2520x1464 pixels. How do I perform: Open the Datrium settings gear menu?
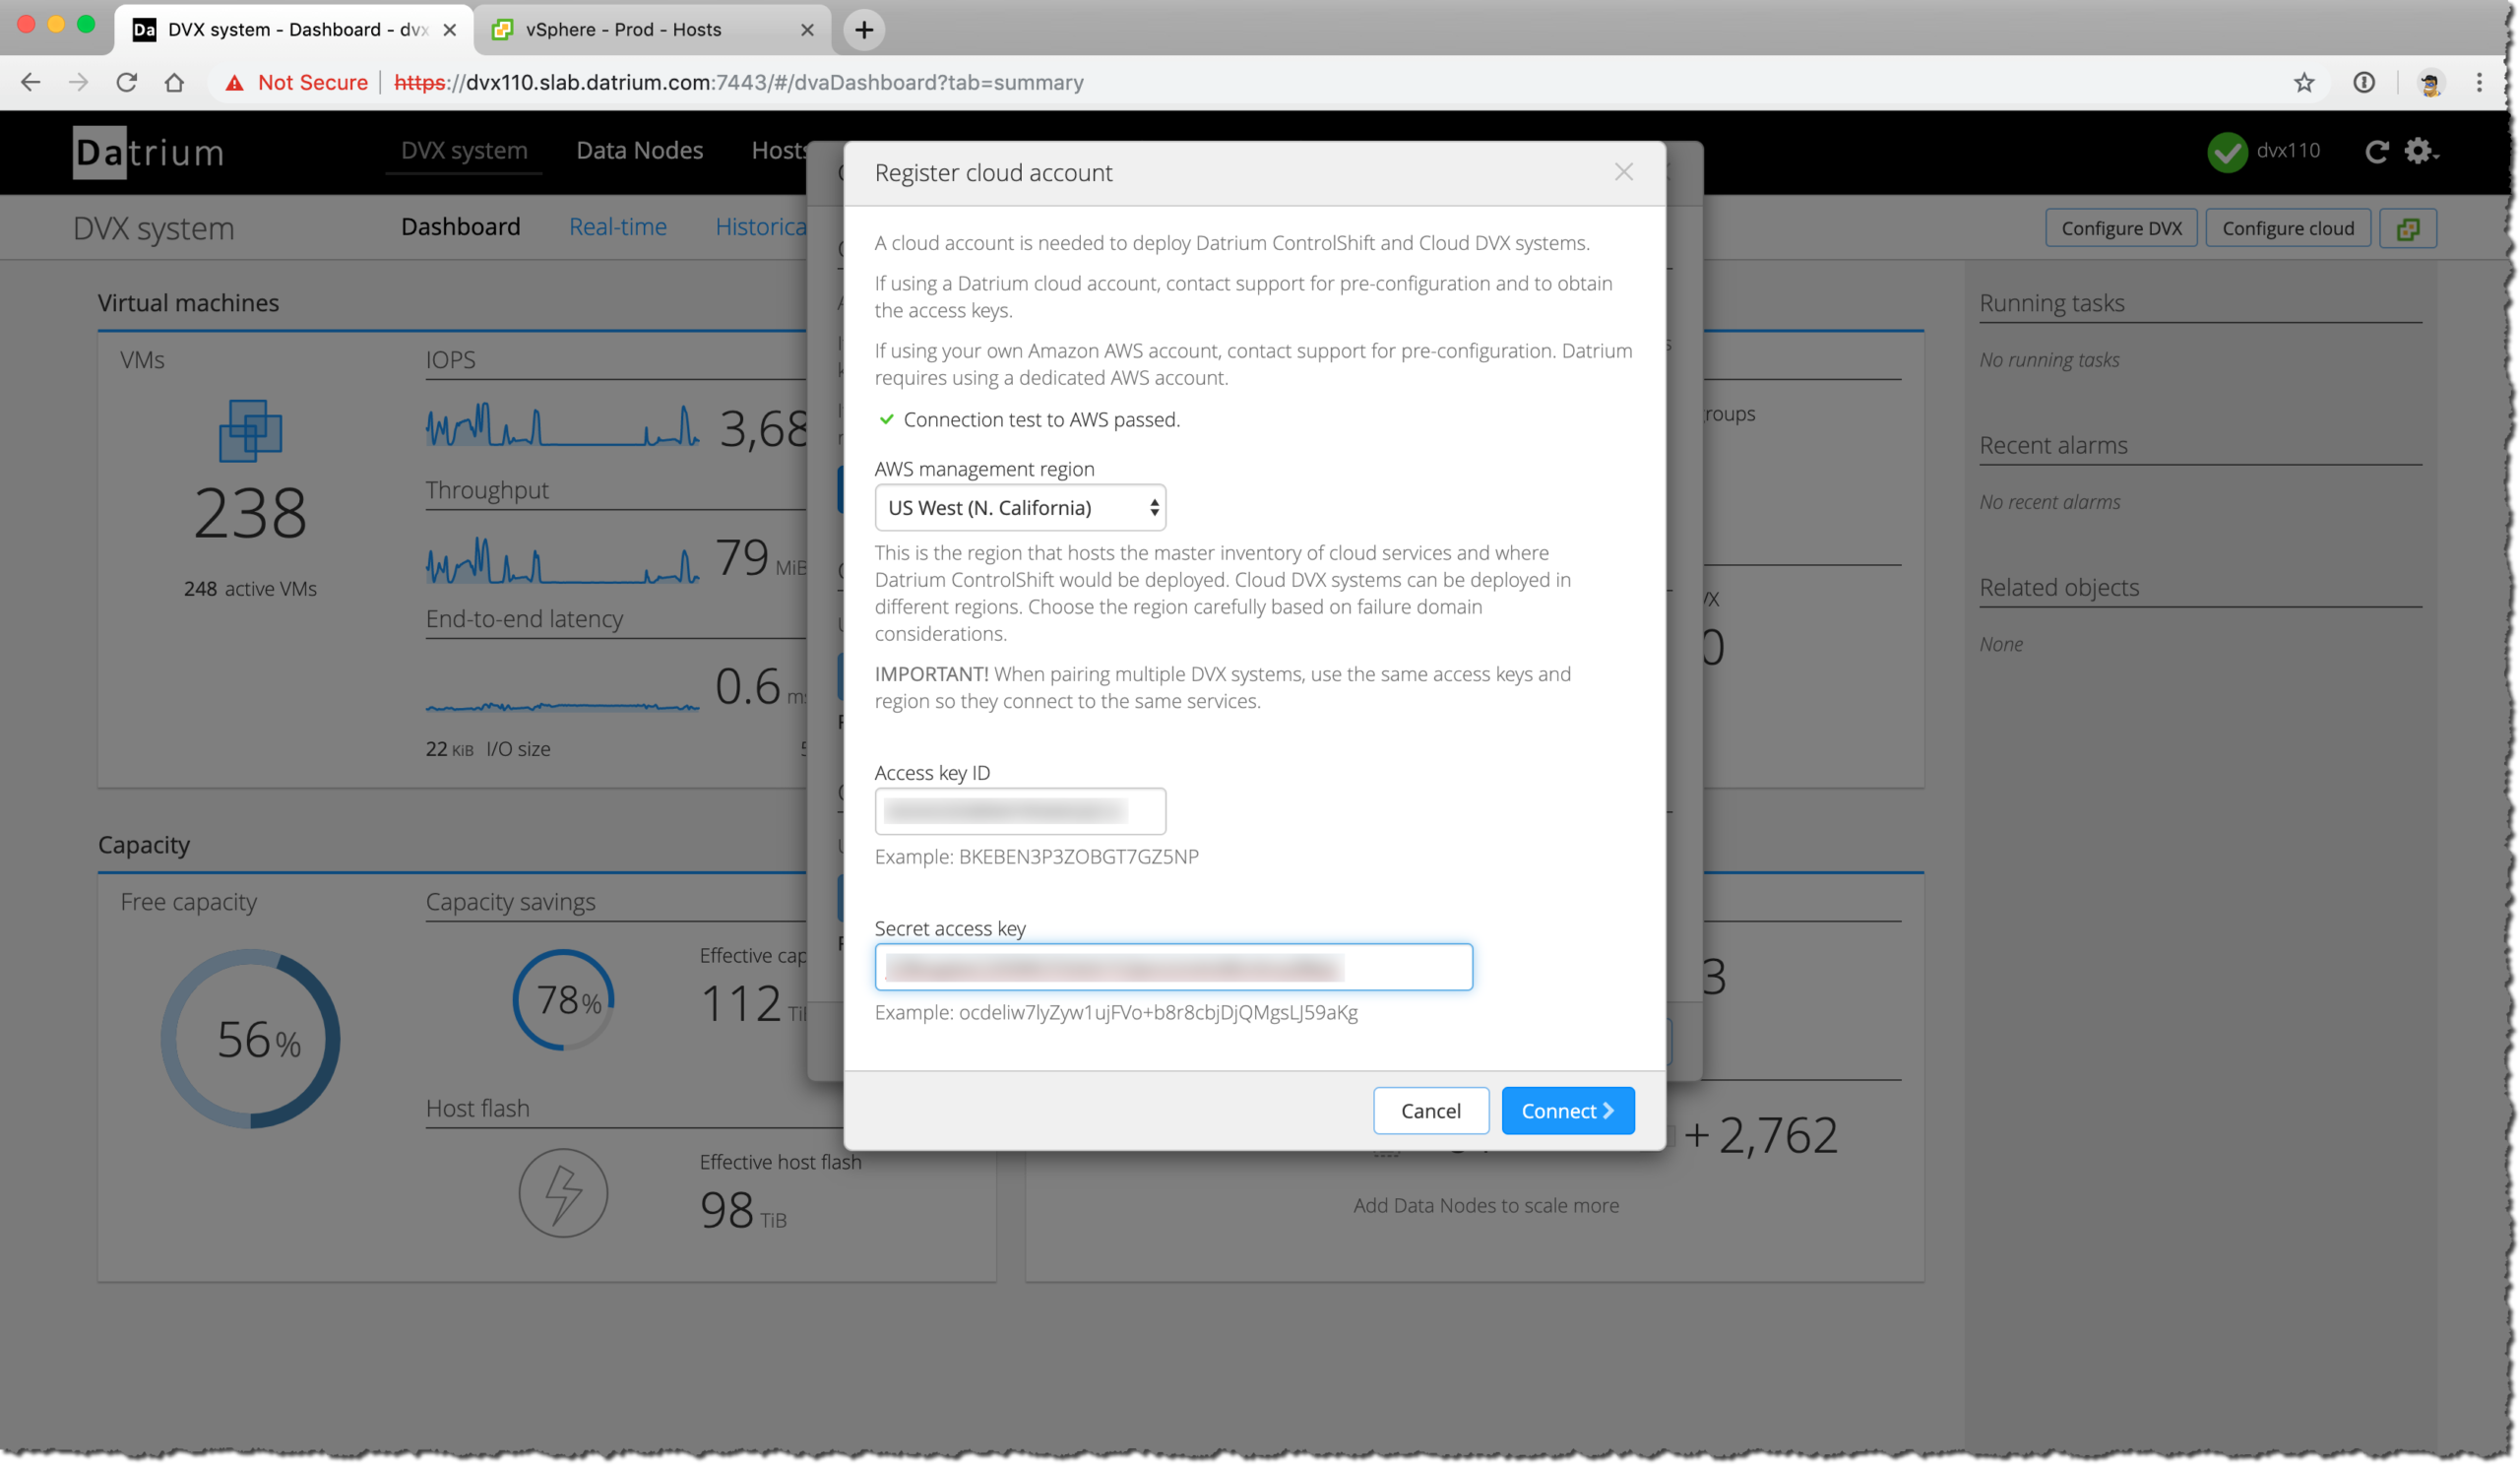[2421, 151]
